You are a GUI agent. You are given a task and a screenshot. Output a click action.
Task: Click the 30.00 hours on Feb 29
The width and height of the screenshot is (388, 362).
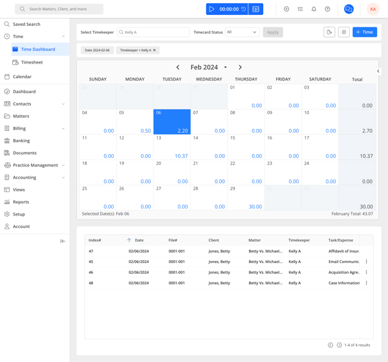255,207
